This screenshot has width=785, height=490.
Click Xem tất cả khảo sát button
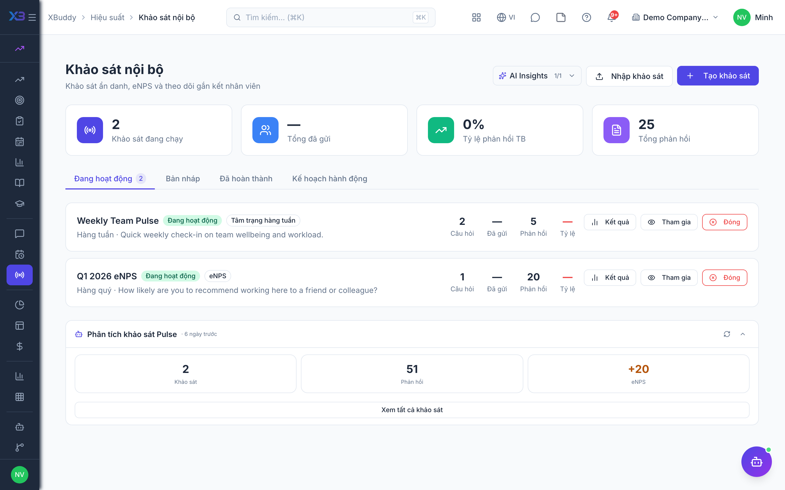tap(412, 410)
